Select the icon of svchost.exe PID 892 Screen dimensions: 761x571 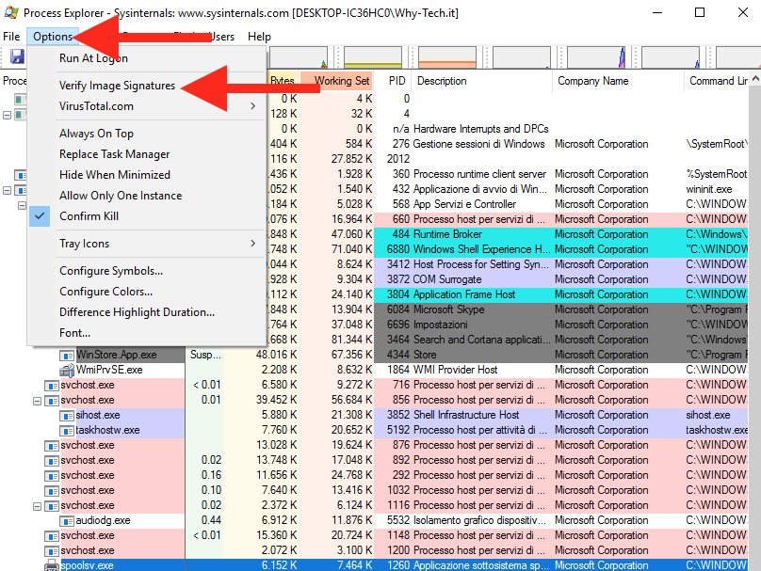[52, 461]
